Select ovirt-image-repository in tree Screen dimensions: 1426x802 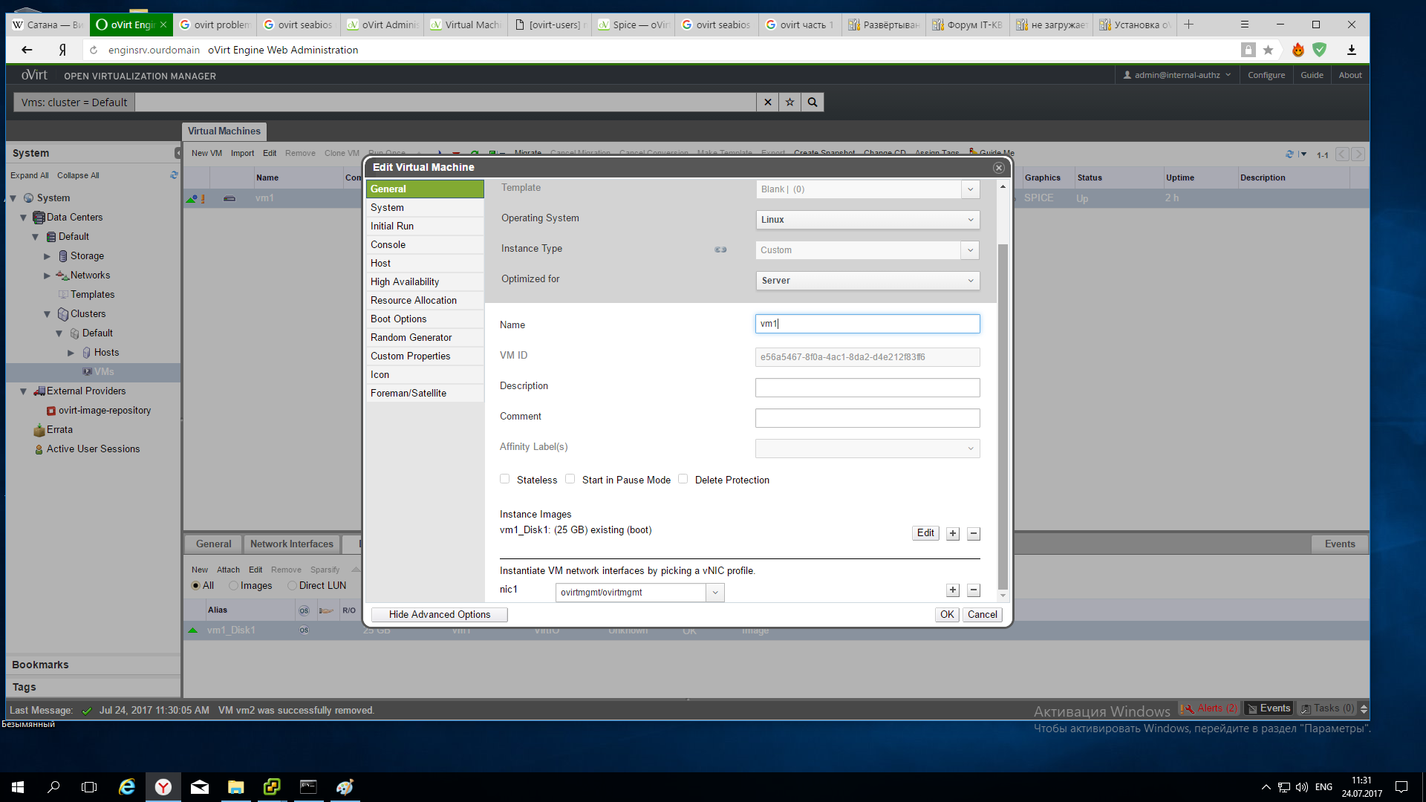tap(104, 411)
